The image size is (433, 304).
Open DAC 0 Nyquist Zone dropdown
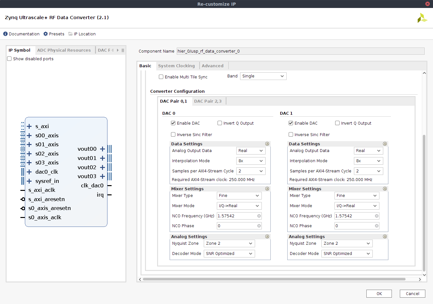click(x=229, y=243)
